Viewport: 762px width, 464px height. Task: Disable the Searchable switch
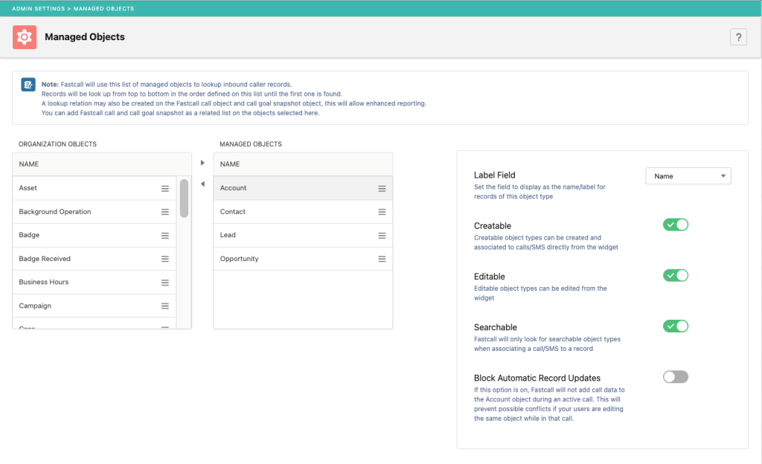pos(676,326)
